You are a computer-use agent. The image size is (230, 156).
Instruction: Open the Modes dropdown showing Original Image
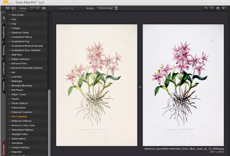[107, 8]
